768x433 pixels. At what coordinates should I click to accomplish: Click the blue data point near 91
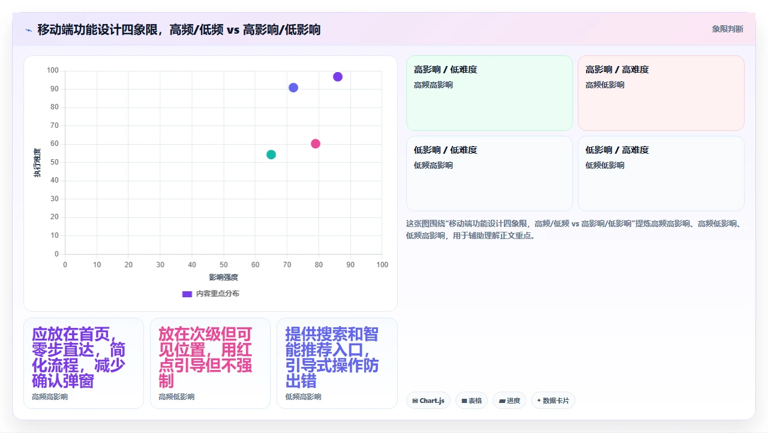(293, 88)
